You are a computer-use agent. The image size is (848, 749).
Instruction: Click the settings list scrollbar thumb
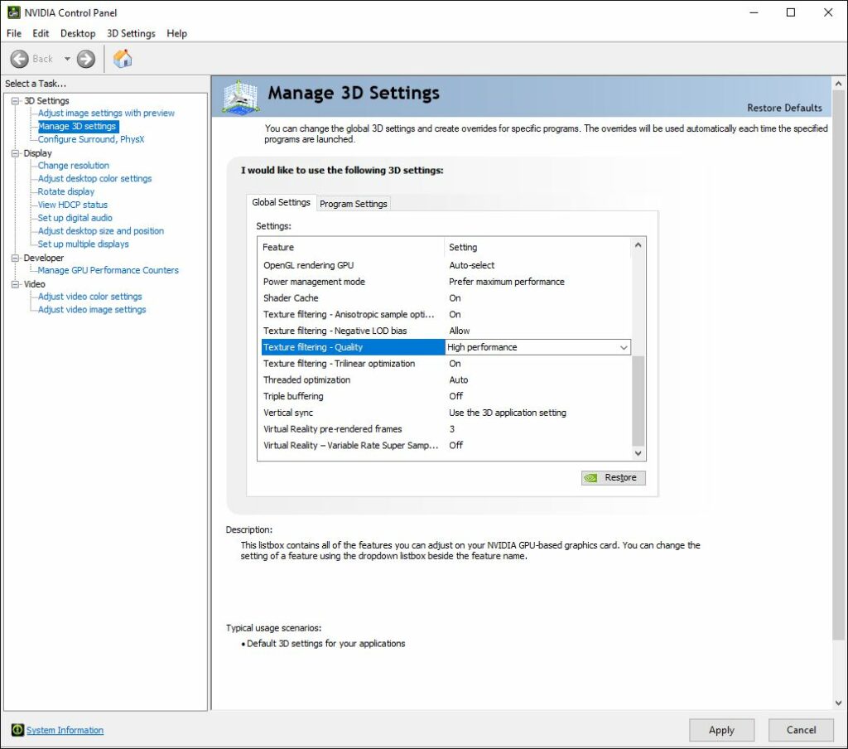point(638,400)
